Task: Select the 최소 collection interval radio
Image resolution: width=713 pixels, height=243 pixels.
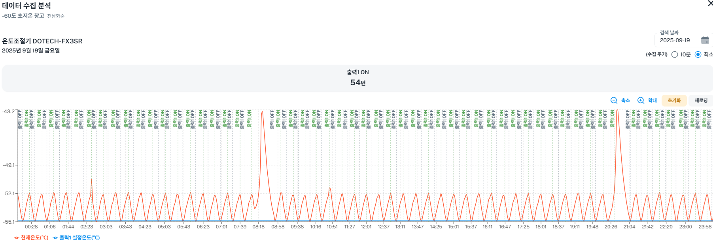Action: click(x=698, y=54)
